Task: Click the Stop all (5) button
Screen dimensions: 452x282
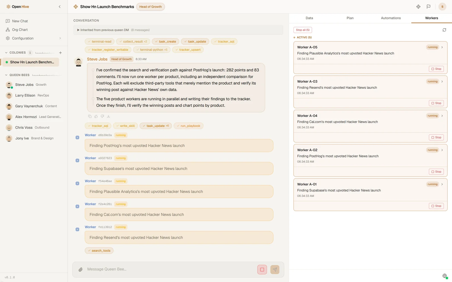Action: click(303, 30)
